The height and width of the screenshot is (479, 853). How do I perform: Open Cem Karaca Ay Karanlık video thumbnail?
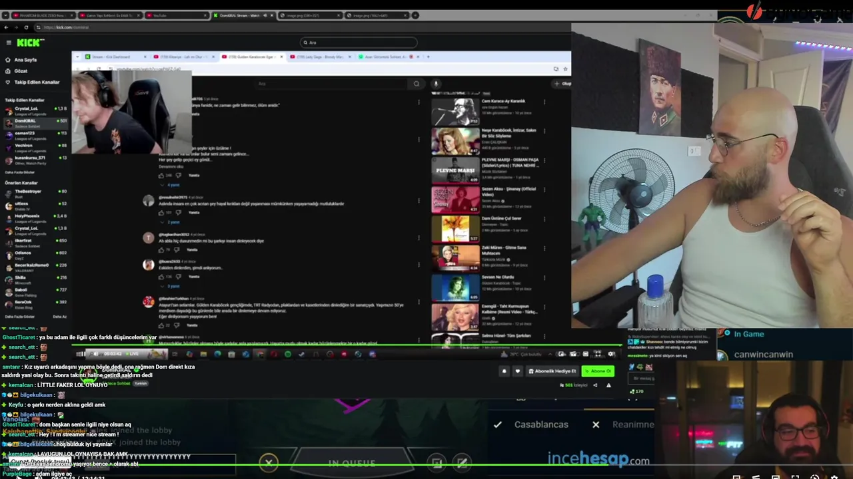[455, 111]
